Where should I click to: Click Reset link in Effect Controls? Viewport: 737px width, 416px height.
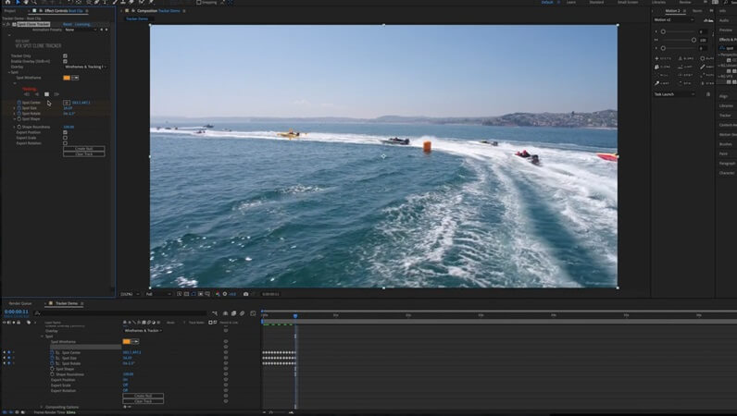68,24
